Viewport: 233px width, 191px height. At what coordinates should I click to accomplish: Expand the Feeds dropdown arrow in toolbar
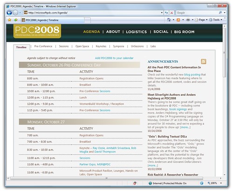coord(183,20)
